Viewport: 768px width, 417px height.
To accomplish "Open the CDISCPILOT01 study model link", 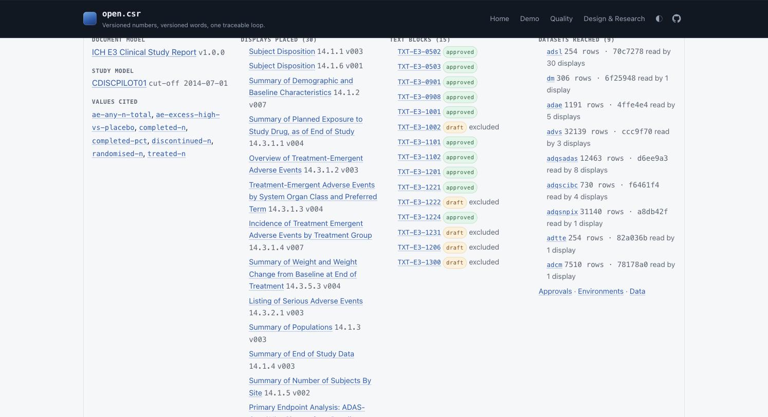I will click(x=119, y=83).
